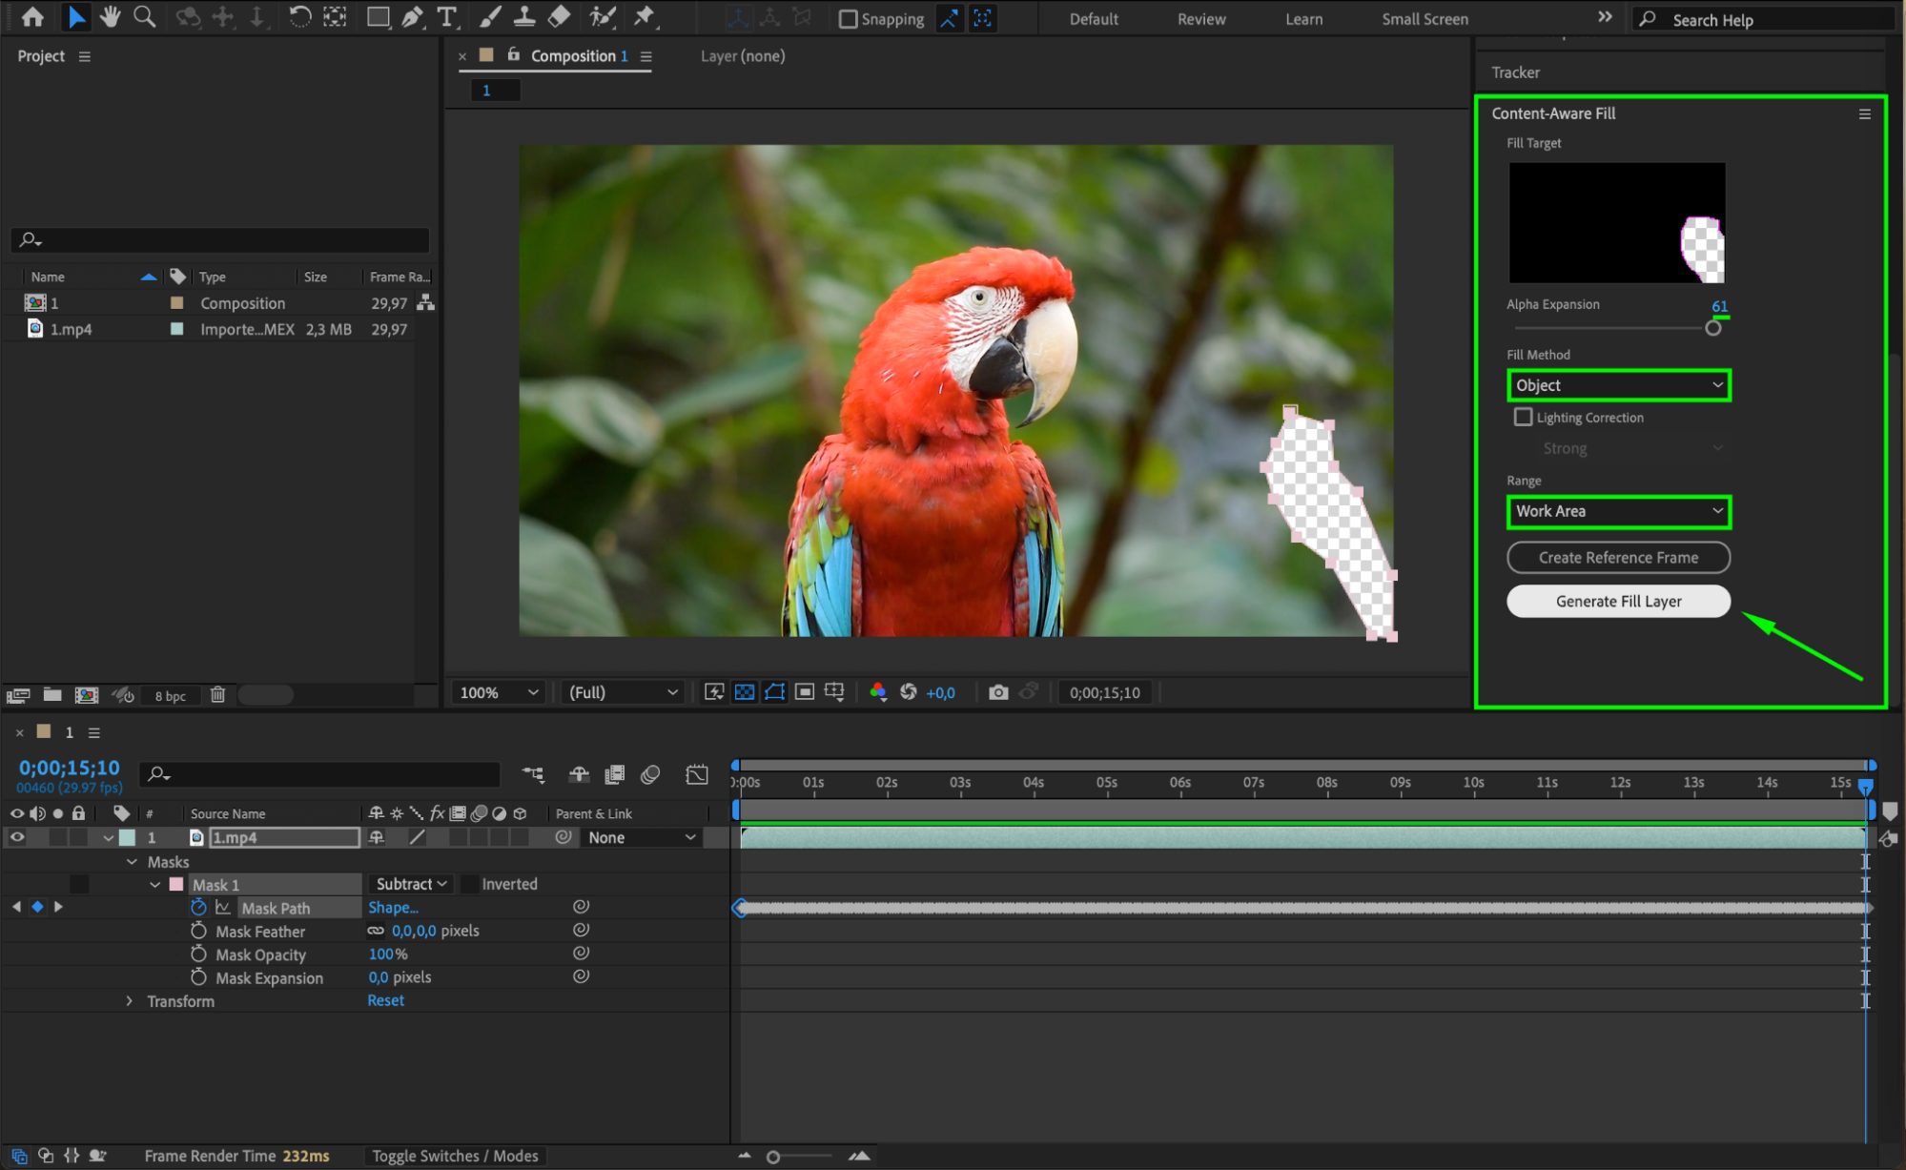Click the Alpha Expansion slider handle
This screenshot has height=1170, width=1906.
click(1712, 328)
